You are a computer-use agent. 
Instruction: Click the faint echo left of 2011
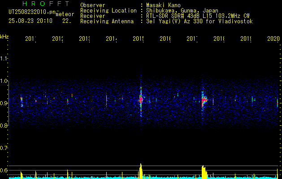(x=22, y=102)
